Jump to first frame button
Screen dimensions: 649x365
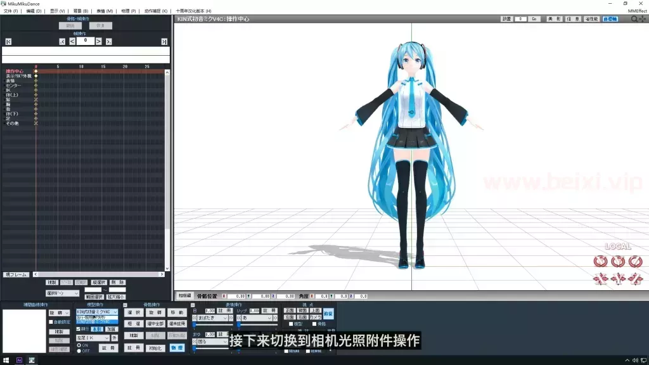(x=8, y=42)
